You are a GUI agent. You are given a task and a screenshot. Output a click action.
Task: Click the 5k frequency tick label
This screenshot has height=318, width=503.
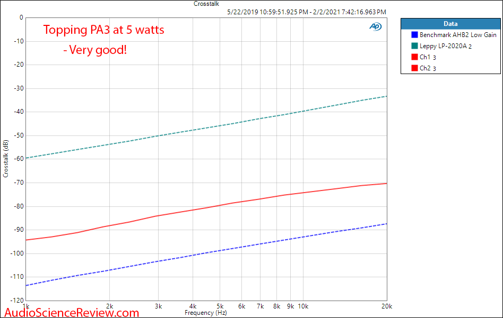(x=220, y=306)
